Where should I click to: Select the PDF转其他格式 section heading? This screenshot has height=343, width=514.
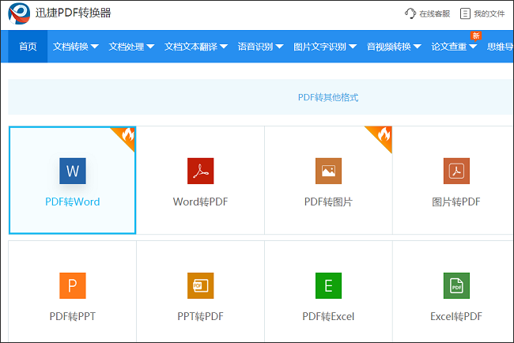point(328,97)
